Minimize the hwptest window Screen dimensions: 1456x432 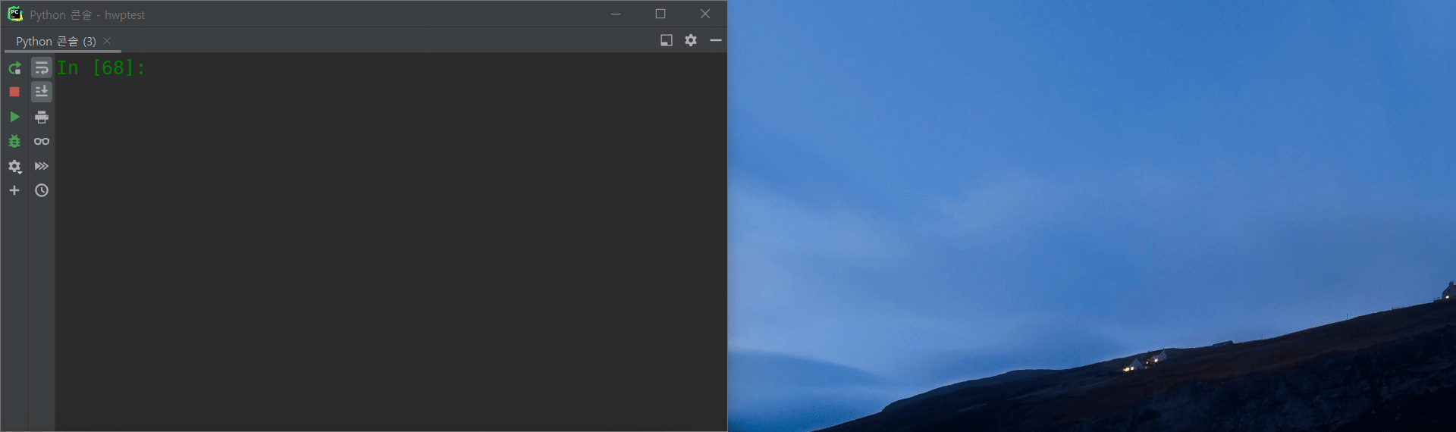click(x=616, y=14)
